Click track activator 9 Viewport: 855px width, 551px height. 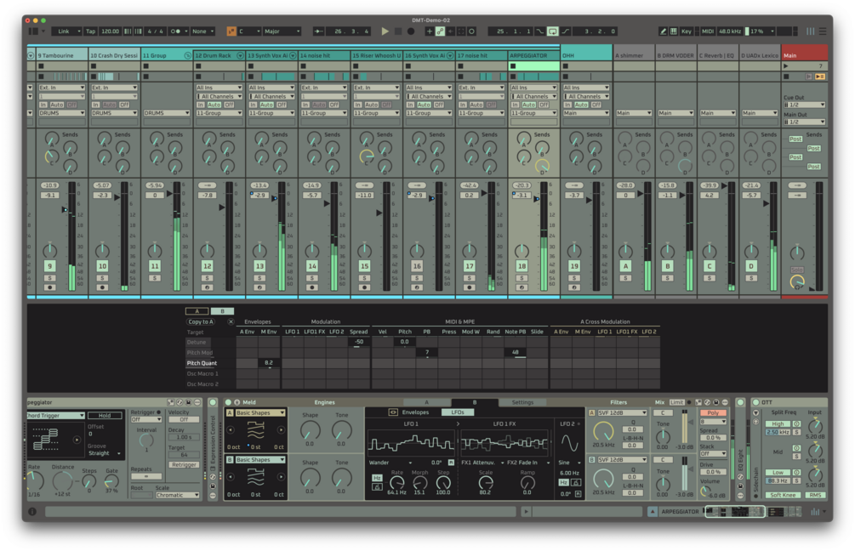[x=49, y=266]
